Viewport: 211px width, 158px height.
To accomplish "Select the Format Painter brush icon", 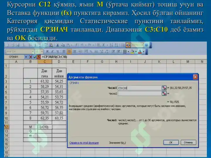I will tap(76, 45).
